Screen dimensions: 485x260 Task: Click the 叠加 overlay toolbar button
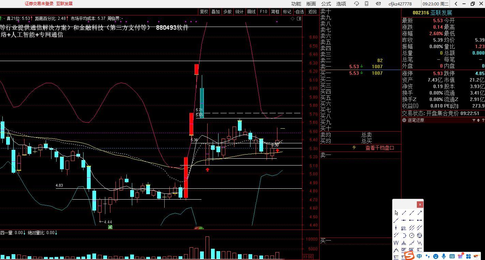[215, 12]
